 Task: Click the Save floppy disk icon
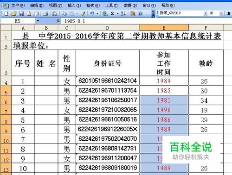pyautogui.click(x=21, y=13)
